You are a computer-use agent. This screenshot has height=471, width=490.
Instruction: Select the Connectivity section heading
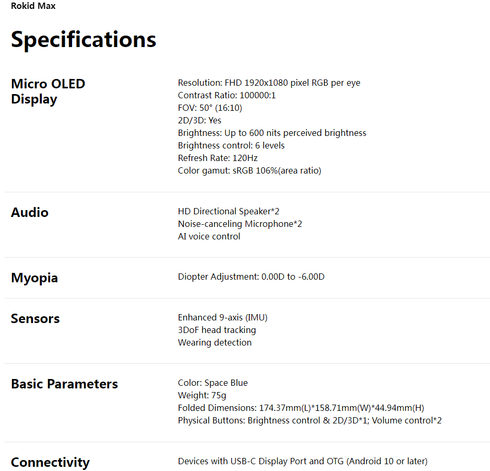click(50, 462)
